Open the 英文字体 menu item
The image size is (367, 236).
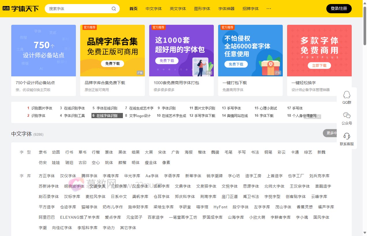(178, 9)
